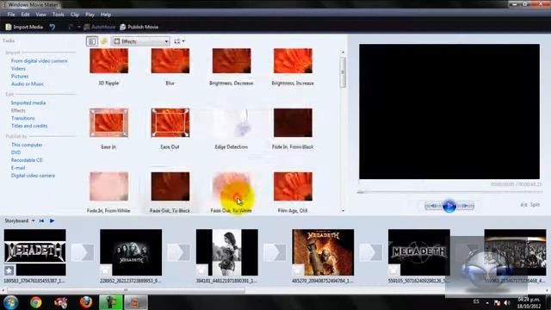Select the Fade In, From White effect
The height and width of the screenshot is (310, 551).
109,186
